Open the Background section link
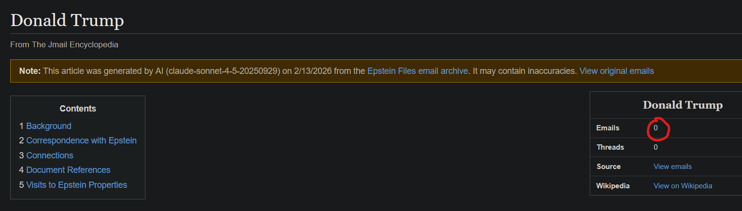The height and width of the screenshot is (211, 742). click(x=48, y=126)
